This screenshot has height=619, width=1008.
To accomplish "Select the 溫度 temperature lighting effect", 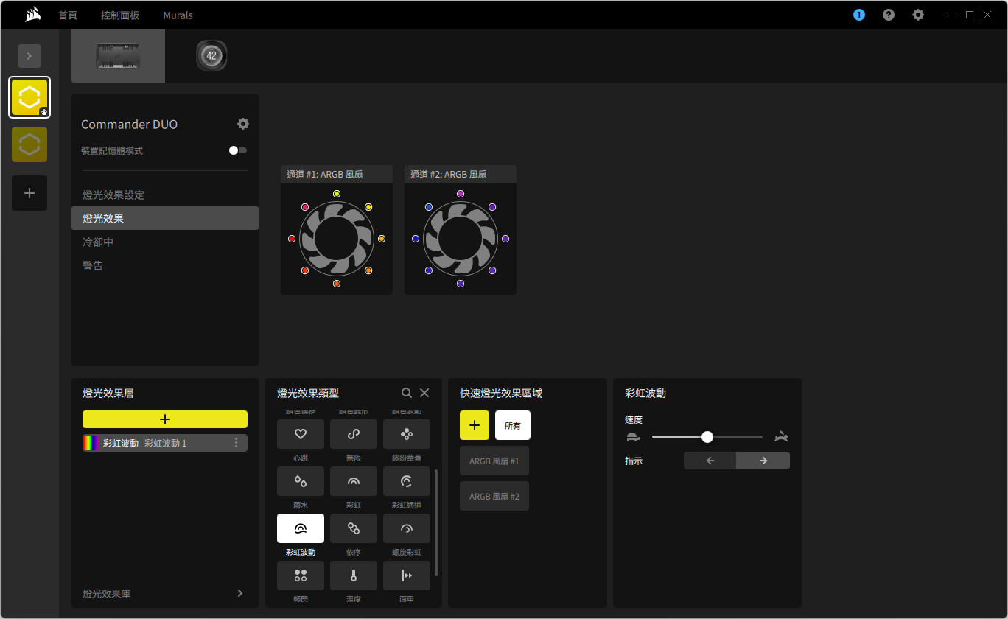I will 353,576.
